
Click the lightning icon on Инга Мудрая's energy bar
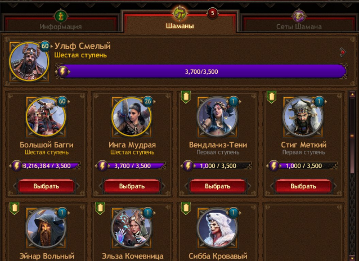pos(102,165)
